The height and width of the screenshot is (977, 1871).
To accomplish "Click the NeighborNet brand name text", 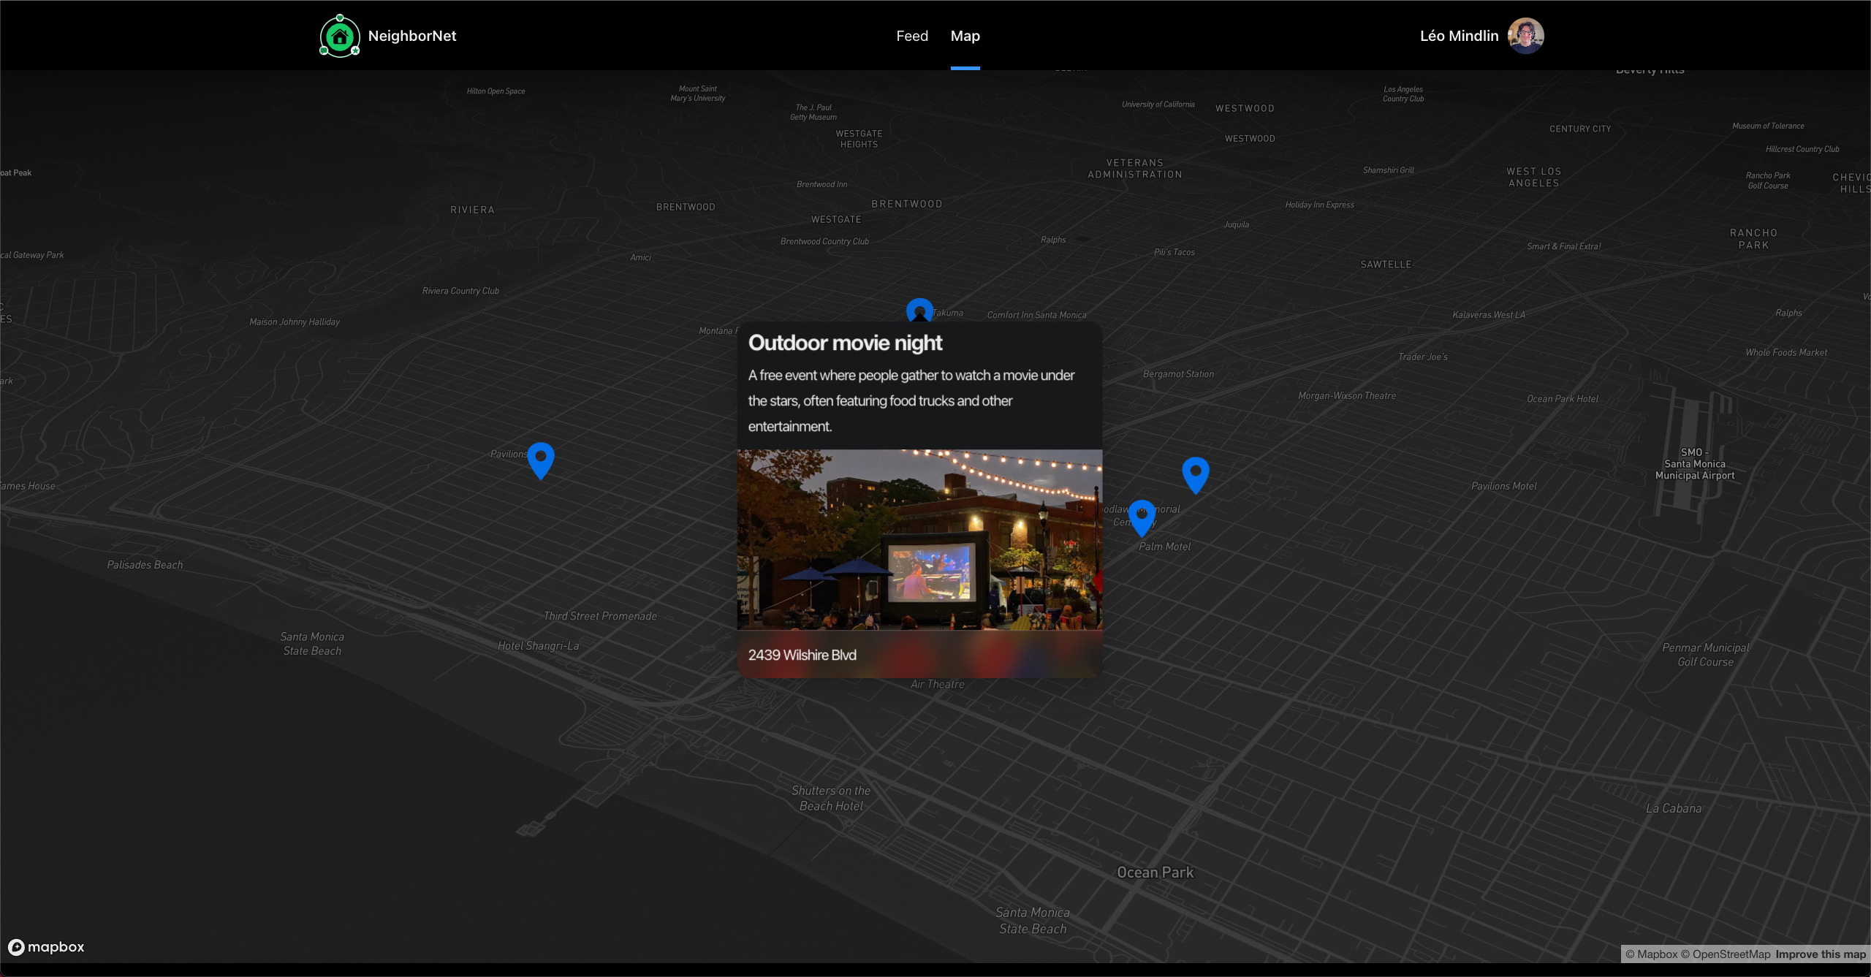I will click(x=412, y=36).
